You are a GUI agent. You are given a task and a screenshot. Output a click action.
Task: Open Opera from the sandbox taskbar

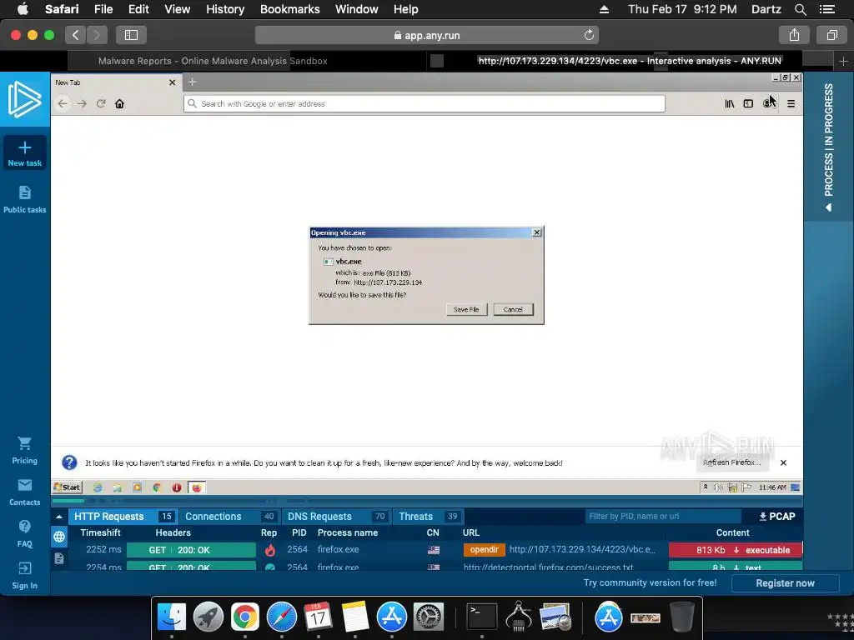pos(177,487)
